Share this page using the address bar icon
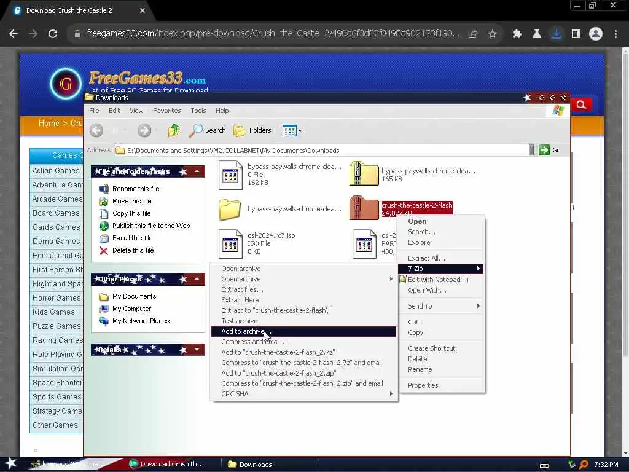 472,34
